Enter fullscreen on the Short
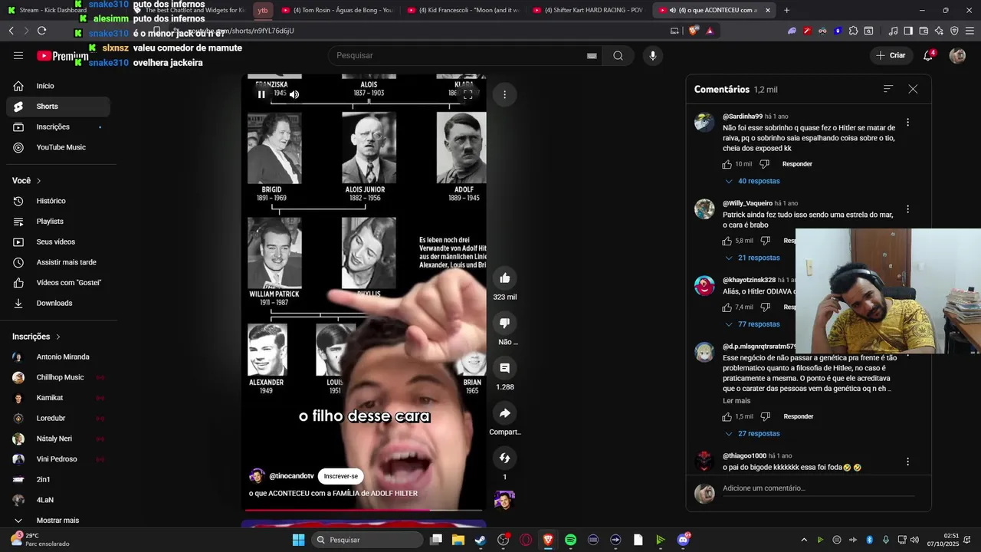Image resolution: width=981 pixels, height=552 pixels. [468, 94]
